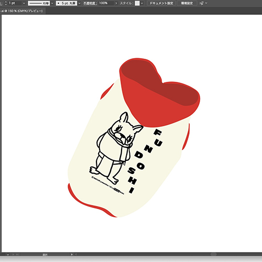Edit the 1 pt stroke weight field
Screen dimensions: 262x262
tap(15, 3)
